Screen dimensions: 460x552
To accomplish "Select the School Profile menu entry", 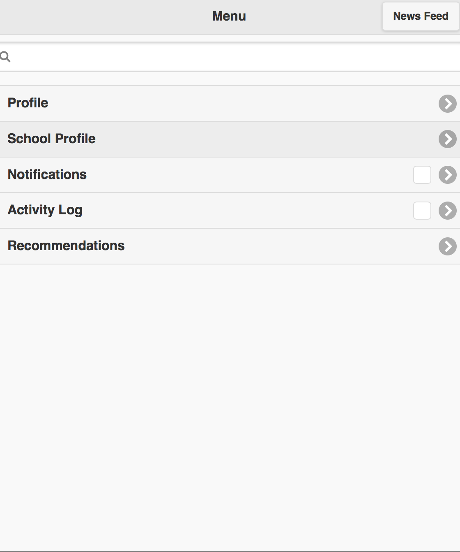I will tap(51, 139).
